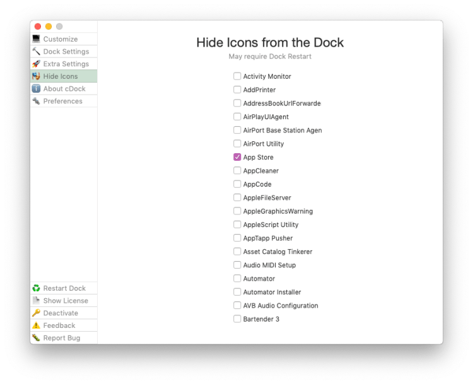Click the Report Bug icon

click(x=36, y=337)
